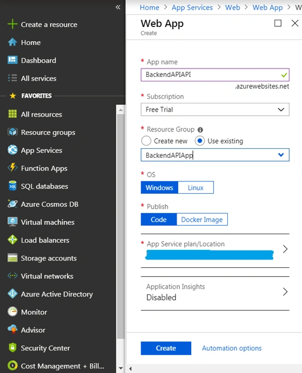
Task: Click the Create button
Action: click(166, 348)
